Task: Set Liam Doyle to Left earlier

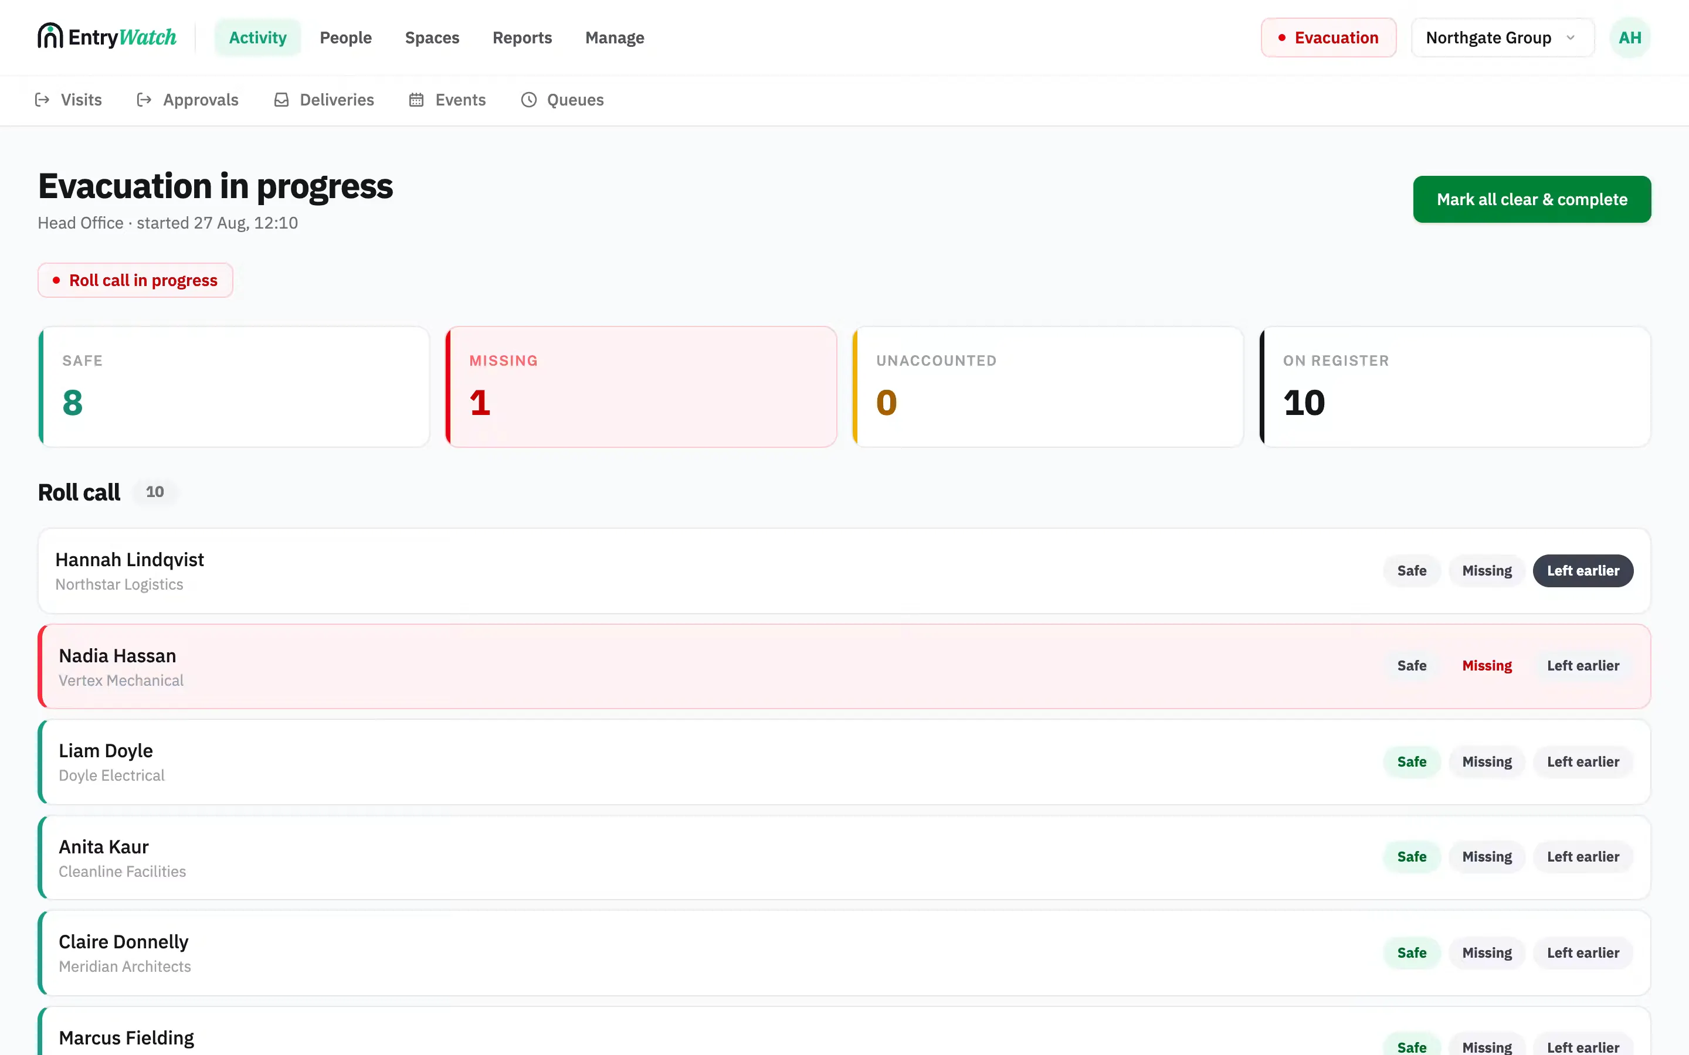Action: pos(1583,762)
